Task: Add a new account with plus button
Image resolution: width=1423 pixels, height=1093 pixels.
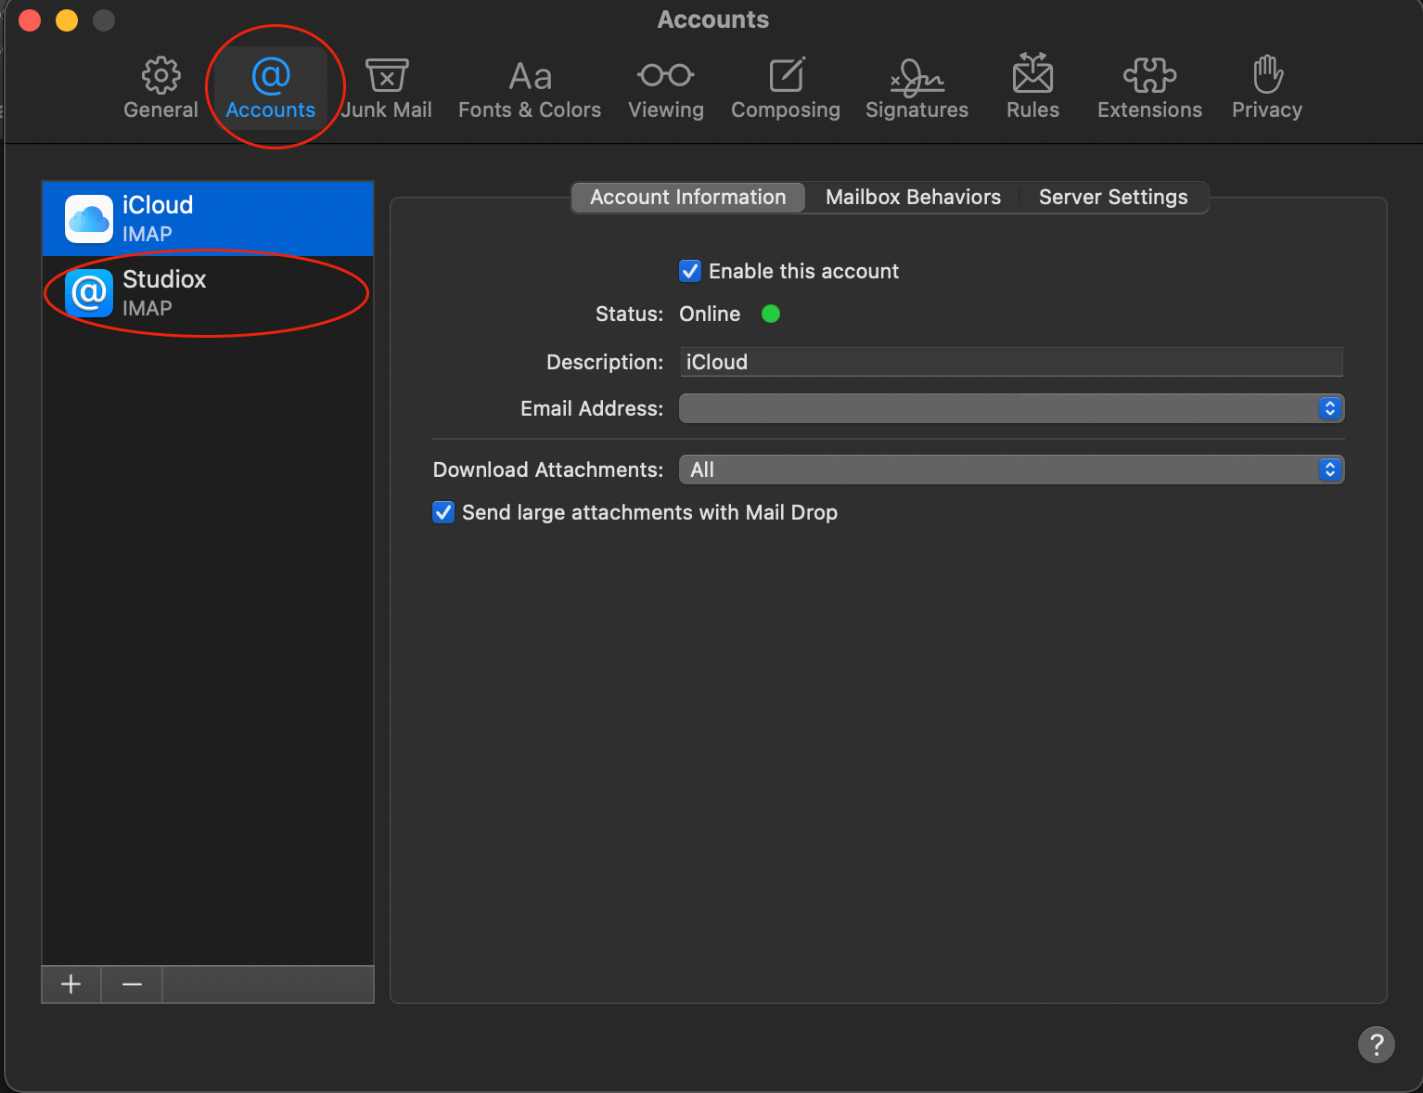Action: (x=71, y=984)
